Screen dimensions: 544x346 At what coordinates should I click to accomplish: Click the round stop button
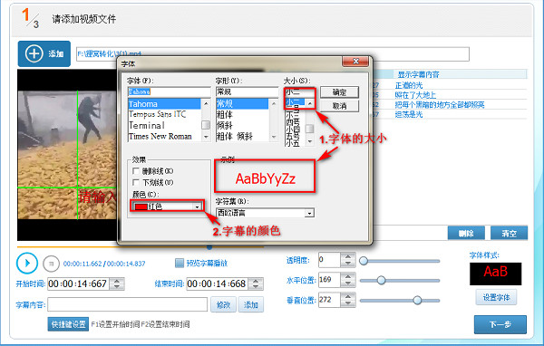51,264
